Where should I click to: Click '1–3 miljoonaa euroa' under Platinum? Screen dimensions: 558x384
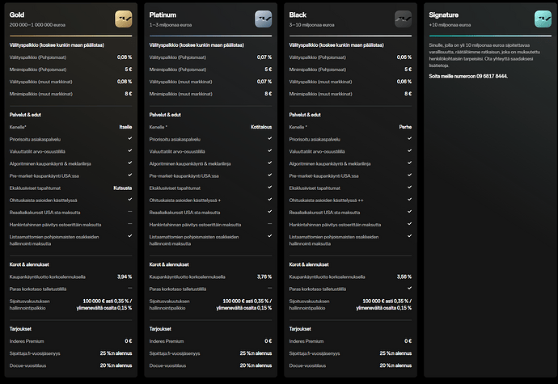(x=171, y=25)
